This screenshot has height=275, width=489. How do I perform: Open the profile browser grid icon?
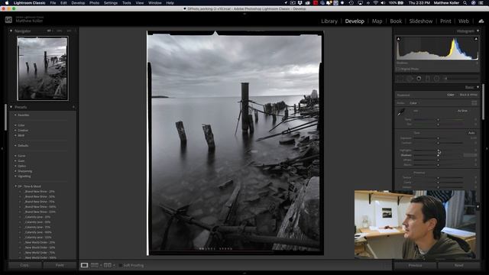coord(474,103)
